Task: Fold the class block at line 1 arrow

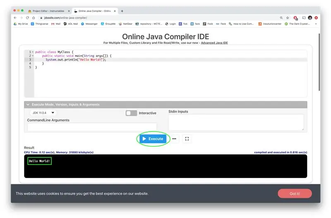Action: [x=33, y=52]
